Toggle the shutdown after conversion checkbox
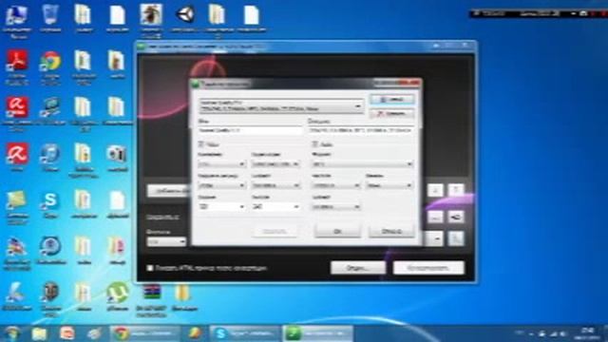The width and height of the screenshot is (608, 342). point(150,268)
